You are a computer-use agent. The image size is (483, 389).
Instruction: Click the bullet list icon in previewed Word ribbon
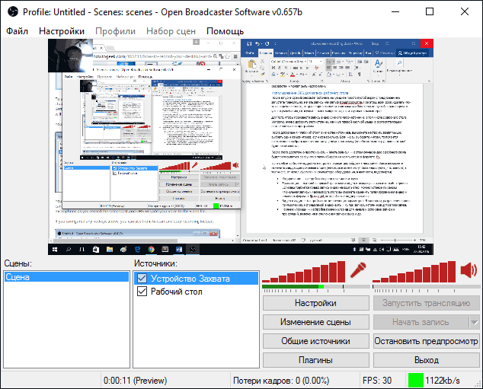[330, 62]
